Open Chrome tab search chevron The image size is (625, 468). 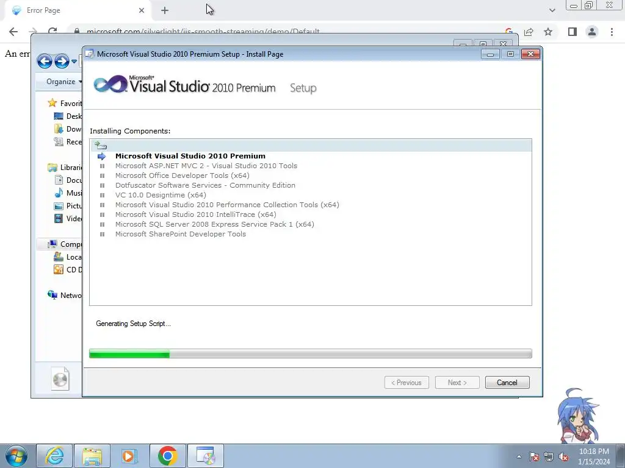(x=552, y=10)
